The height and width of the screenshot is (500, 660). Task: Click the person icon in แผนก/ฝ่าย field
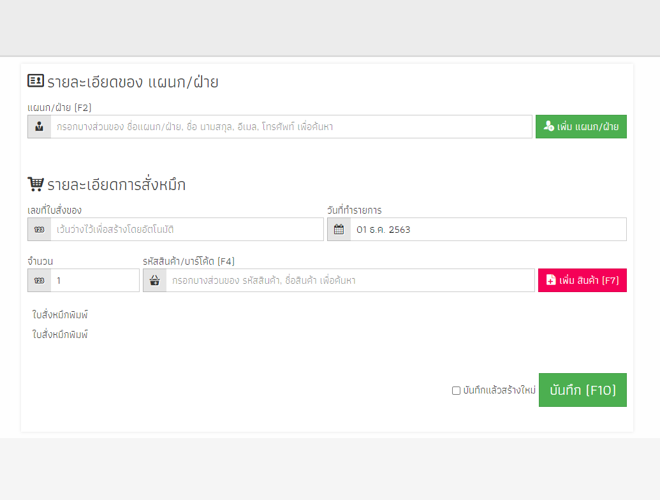click(x=40, y=127)
